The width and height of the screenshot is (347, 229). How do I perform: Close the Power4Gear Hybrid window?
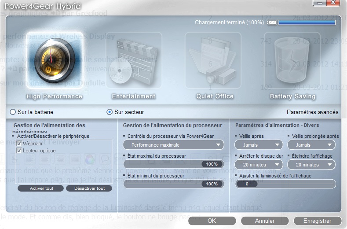pos(335,4)
